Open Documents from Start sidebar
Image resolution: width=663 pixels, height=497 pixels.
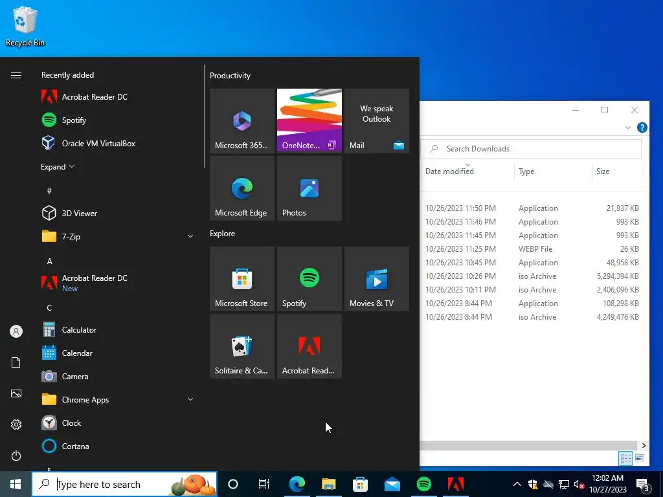tap(16, 362)
